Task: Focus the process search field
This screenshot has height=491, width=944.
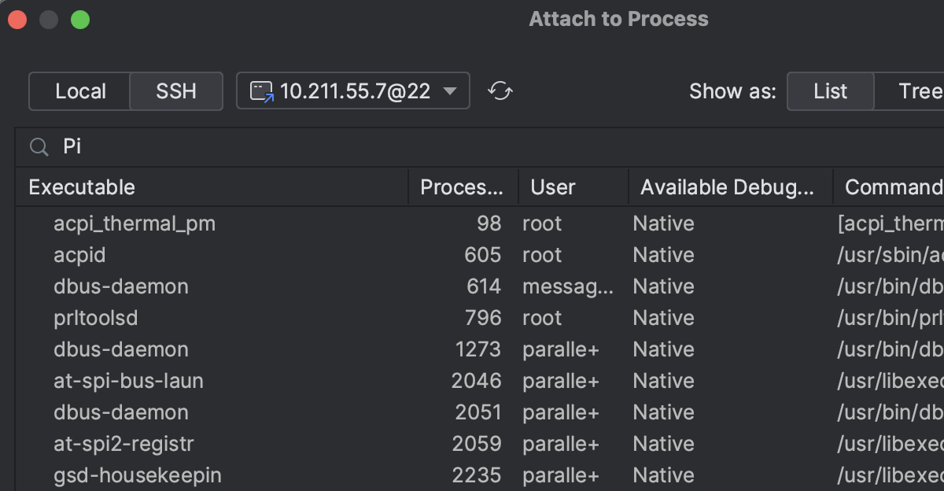Action: coord(472,147)
